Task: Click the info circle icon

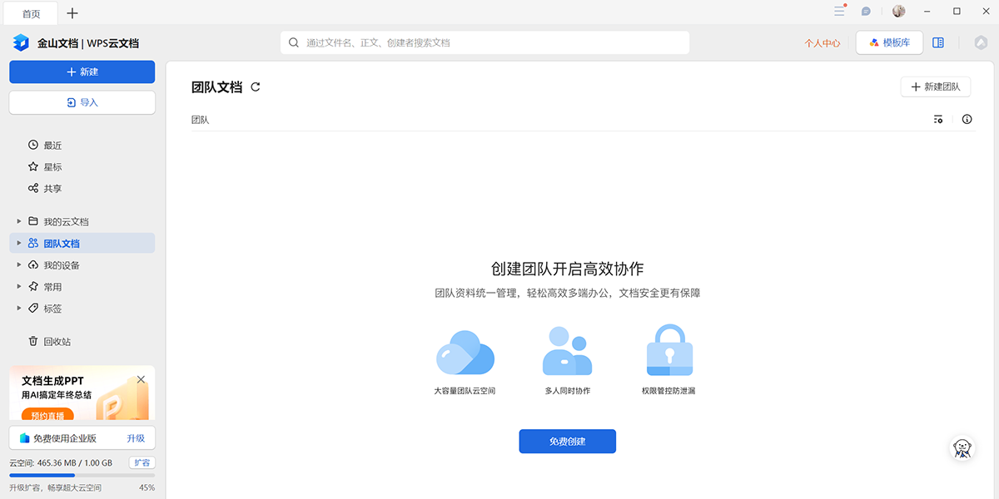Action: coord(967,120)
